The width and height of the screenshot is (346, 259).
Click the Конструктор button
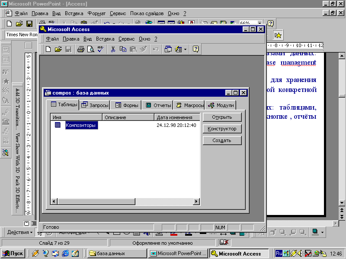pyautogui.click(x=222, y=129)
